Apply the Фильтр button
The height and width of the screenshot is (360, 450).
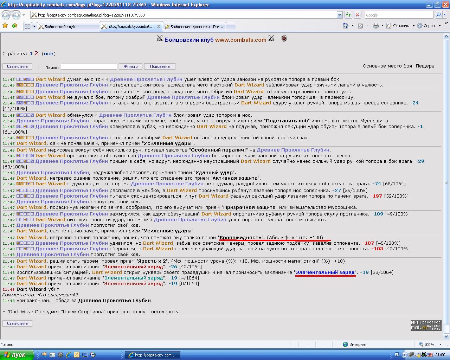130,66
